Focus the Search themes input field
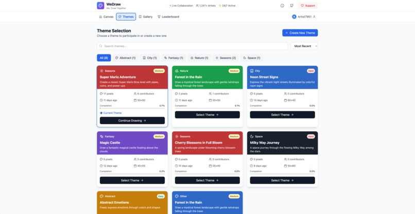The height and width of the screenshot is (214, 415). [192, 46]
